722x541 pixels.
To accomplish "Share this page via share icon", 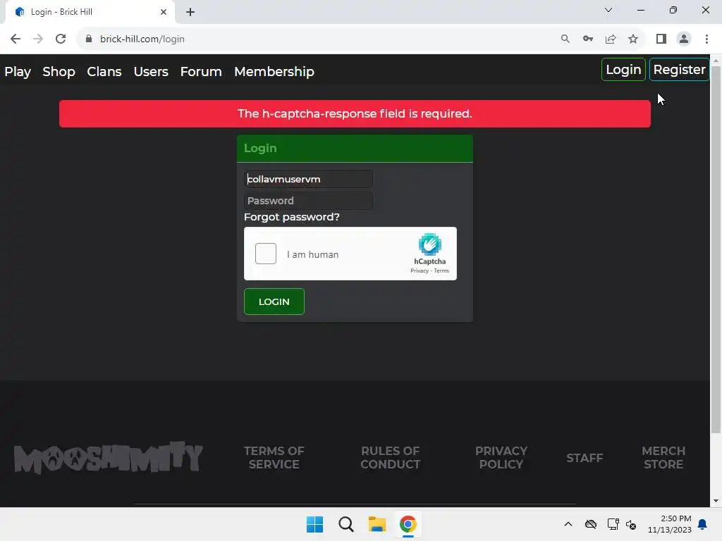I will pyautogui.click(x=611, y=39).
